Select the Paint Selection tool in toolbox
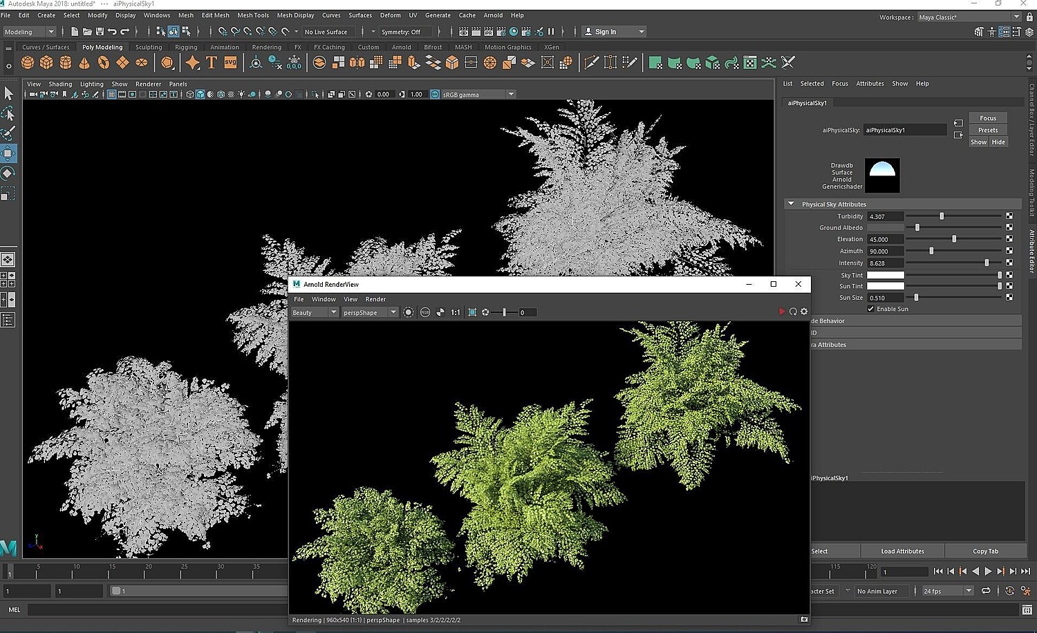The height and width of the screenshot is (633, 1037). [8, 133]
